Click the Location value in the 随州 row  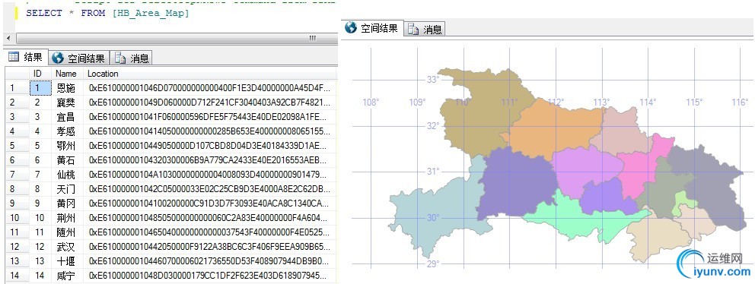pyautogui.click(x=210, y=232)
